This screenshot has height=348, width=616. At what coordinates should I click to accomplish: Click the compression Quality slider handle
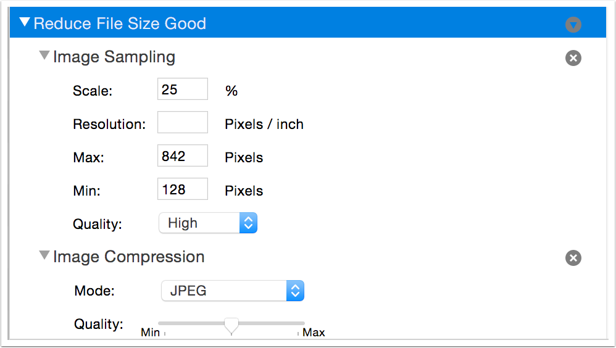point(231,324)
